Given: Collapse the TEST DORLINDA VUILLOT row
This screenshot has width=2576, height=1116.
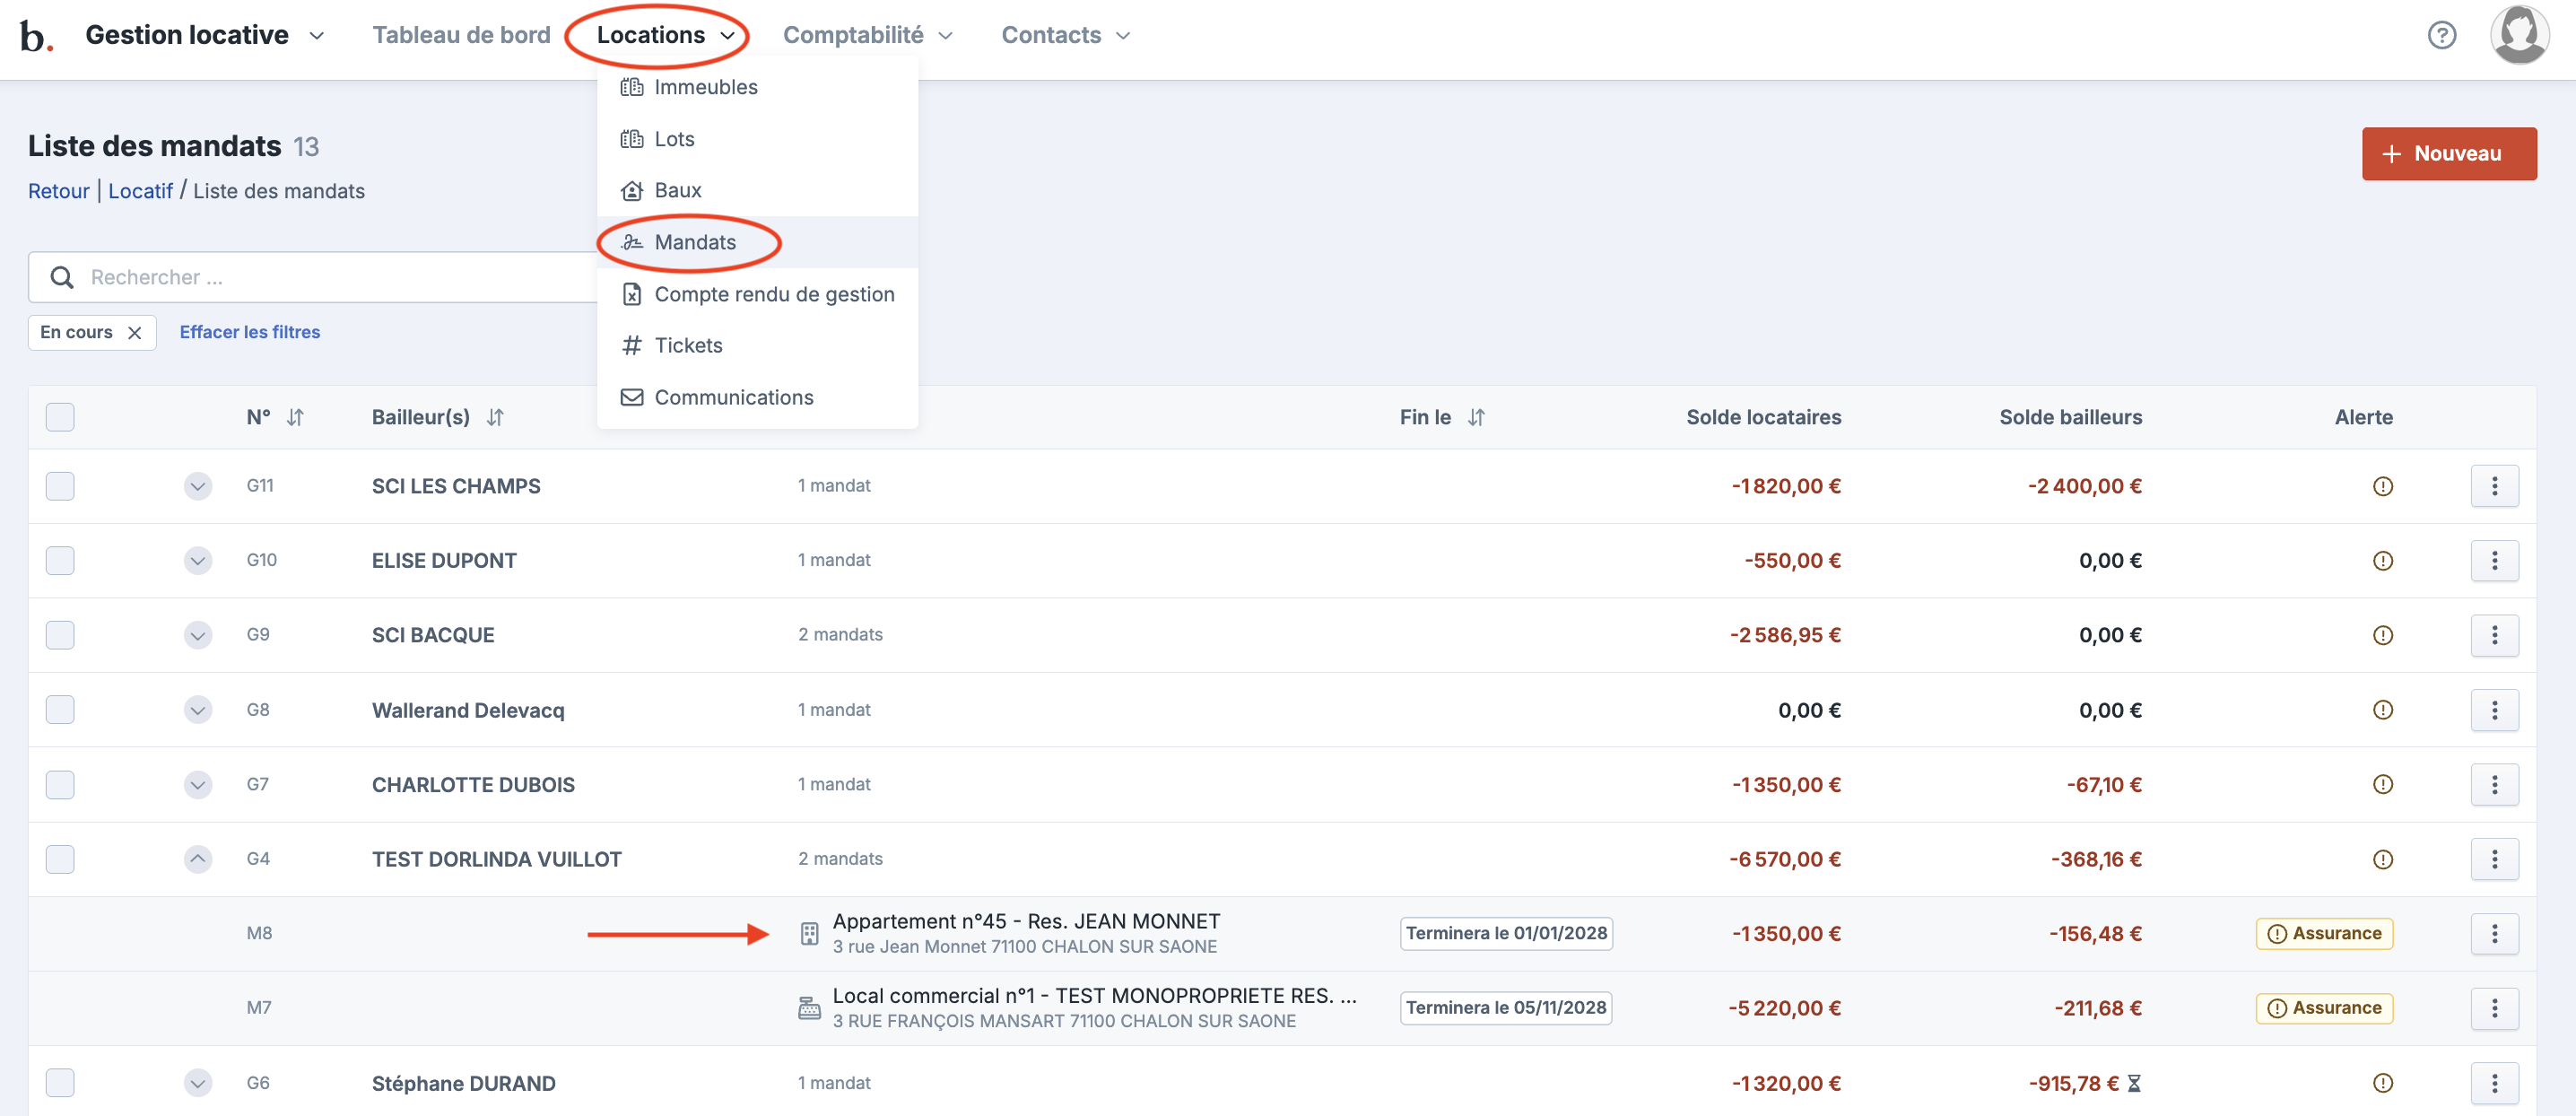Looking at the screenshot, I should pyautogui.click(x=198, y=859).
